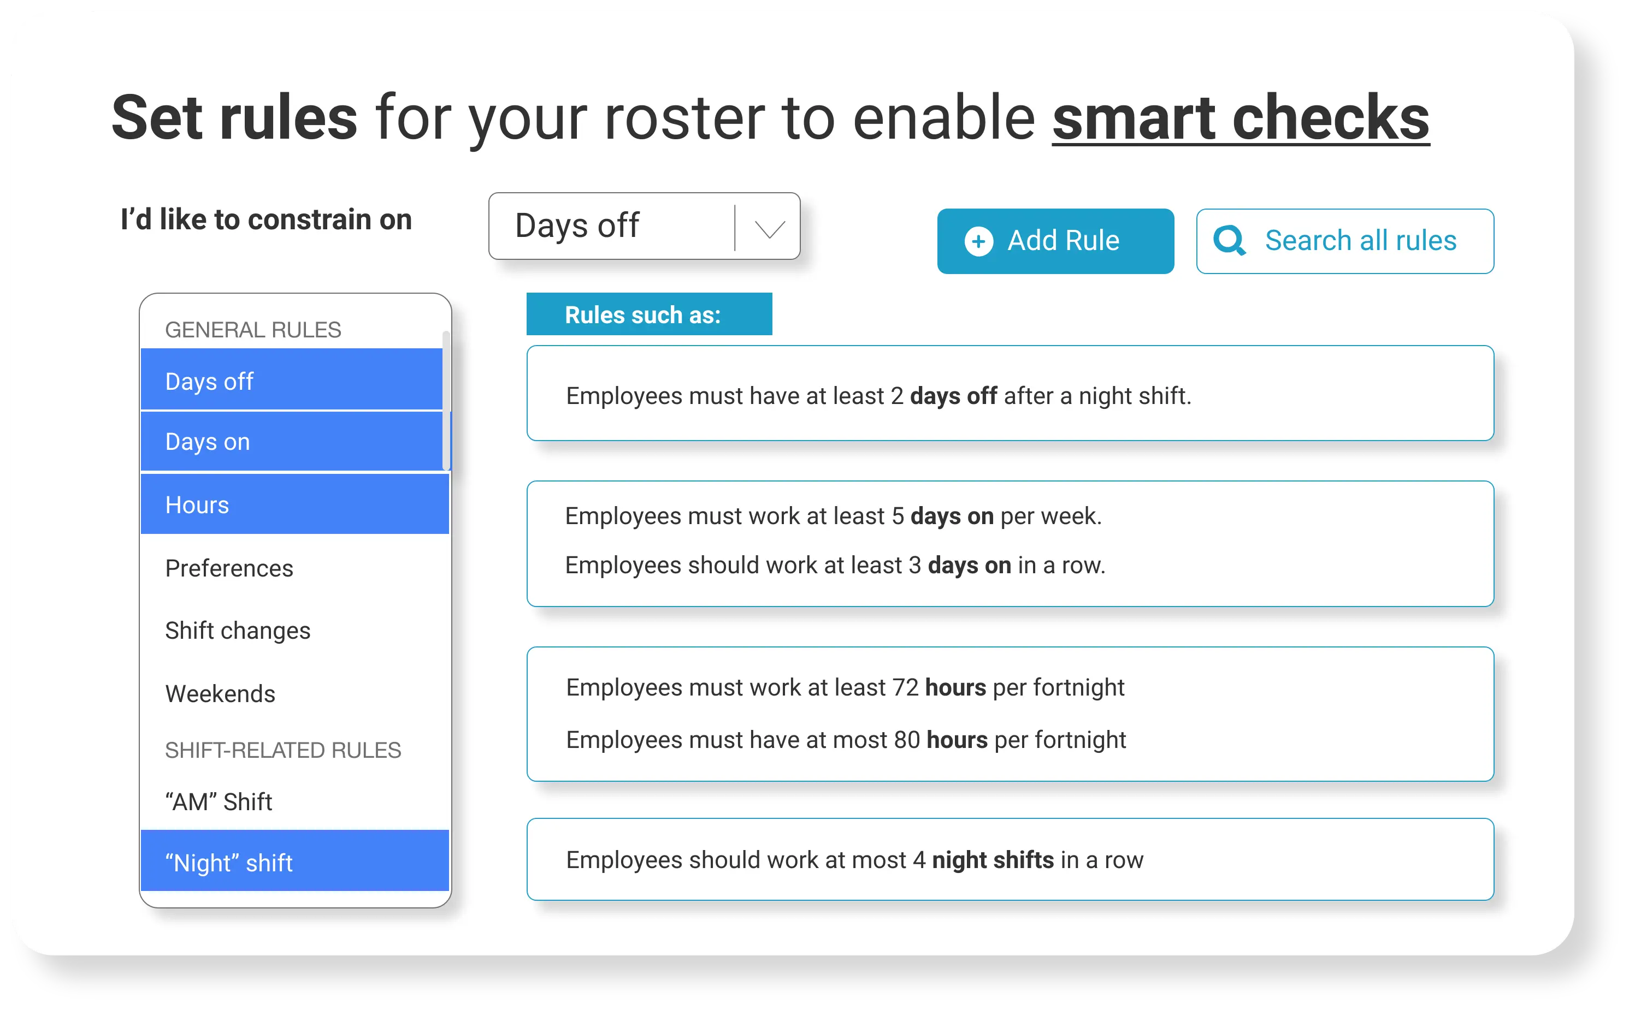The width and height of the screenshot is (1629, 1010).
Task: Choose Hours from General Rules
Action: coord(295,504)
